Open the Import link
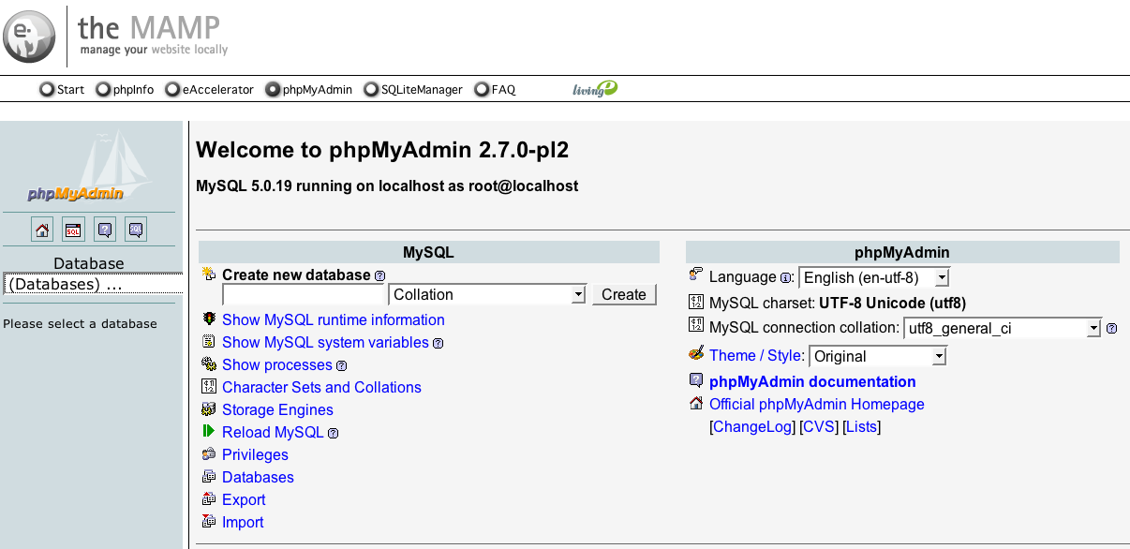Image resolution: width=1130 pixels, height=549 pixels. click(x=243, y=523)
